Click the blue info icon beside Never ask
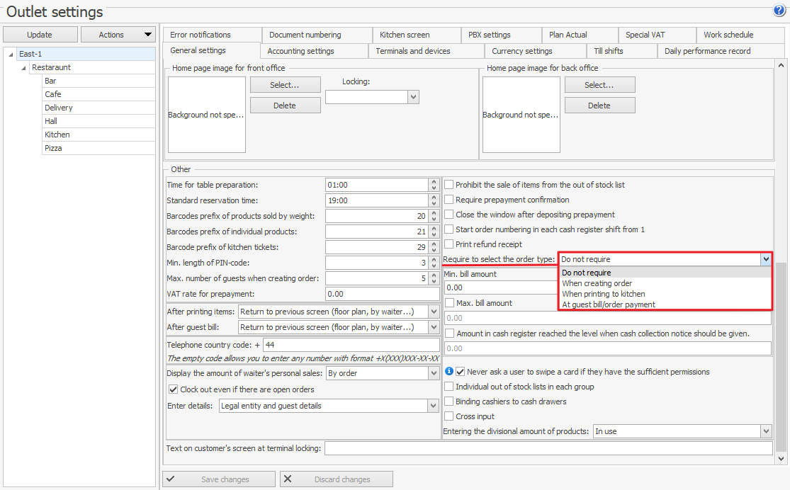Image resolution: width=790 pixels, height=490 pixels. tap(448, 371)
